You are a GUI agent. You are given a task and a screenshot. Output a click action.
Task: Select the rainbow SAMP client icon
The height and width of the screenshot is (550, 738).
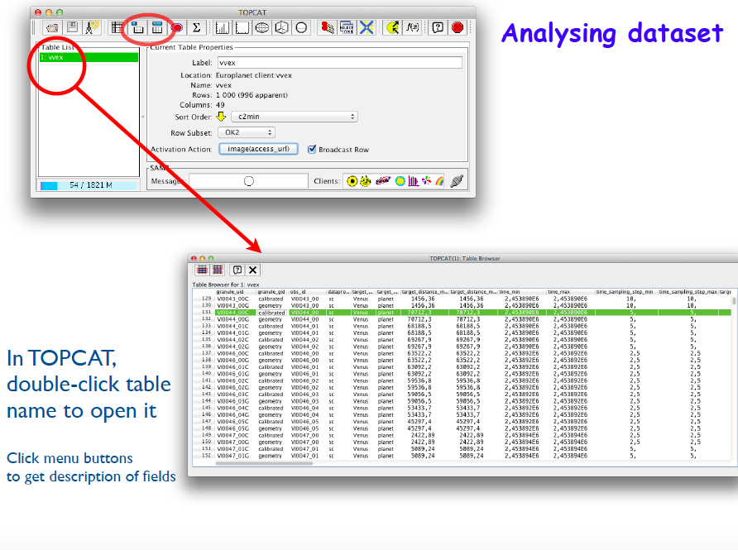(x=439, y=181)
